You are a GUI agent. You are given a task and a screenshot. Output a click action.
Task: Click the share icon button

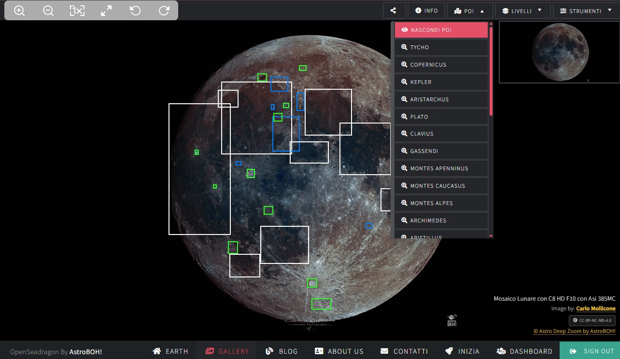tap(394, 11)
